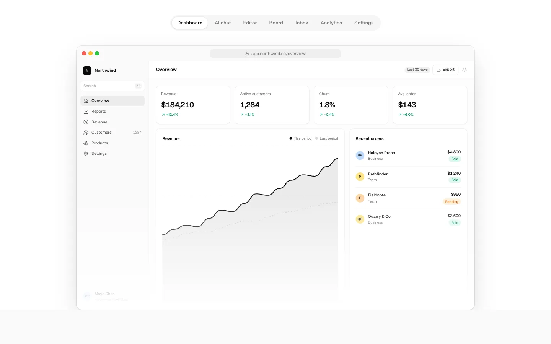This screenshot has width=551, height=344.
Task: Click the Overview home icon in sidebar
Action: 86,101
